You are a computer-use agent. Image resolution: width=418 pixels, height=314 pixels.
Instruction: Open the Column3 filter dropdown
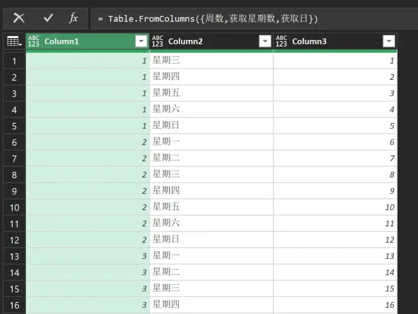click(x=389, y=41)
